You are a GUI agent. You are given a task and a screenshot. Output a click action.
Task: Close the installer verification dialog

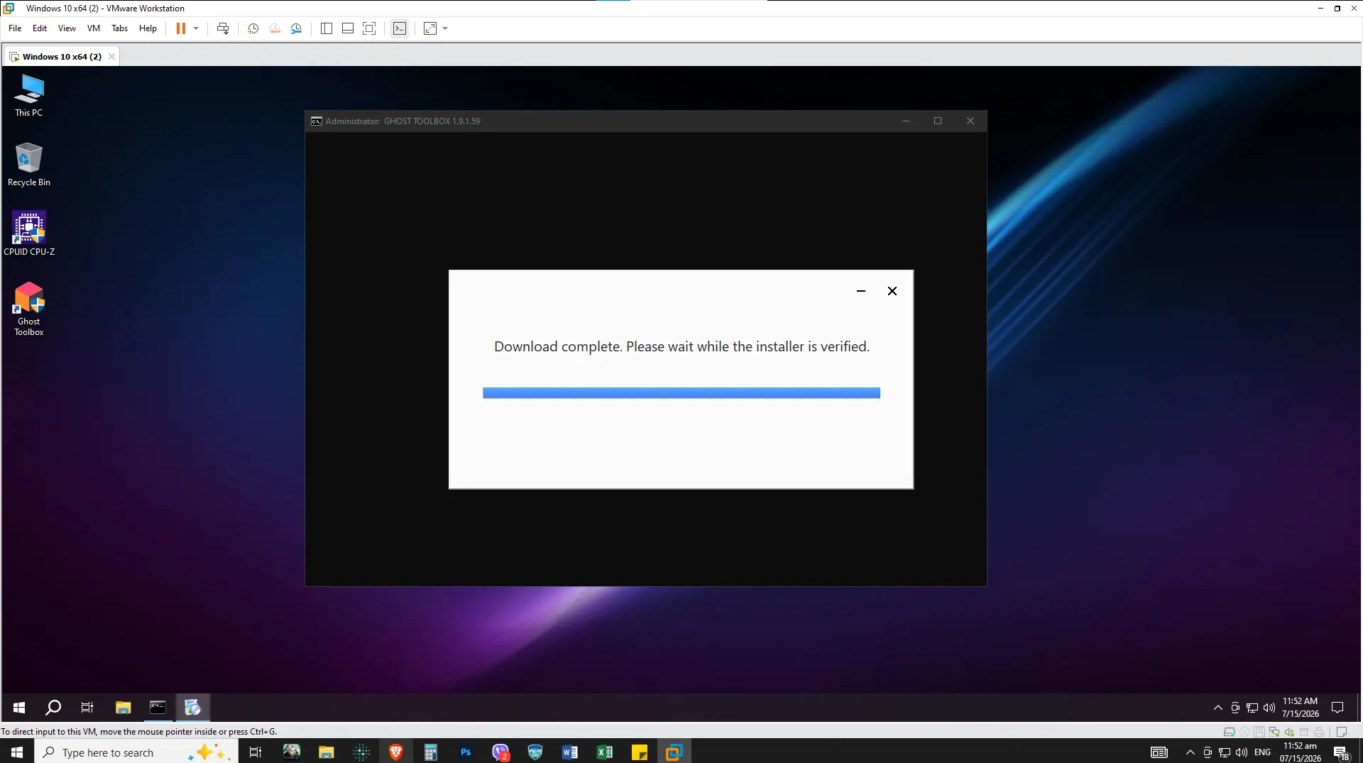tap(892, 291)
